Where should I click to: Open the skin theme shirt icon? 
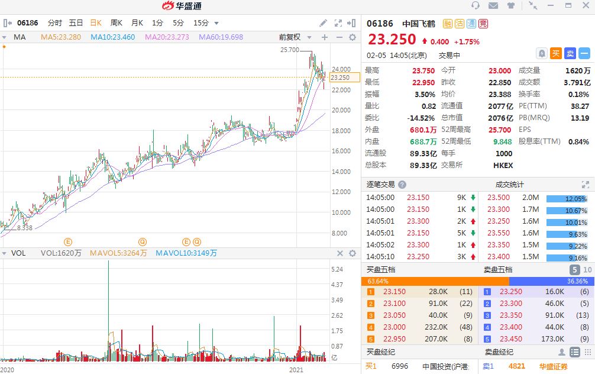(x=511, y=5)
